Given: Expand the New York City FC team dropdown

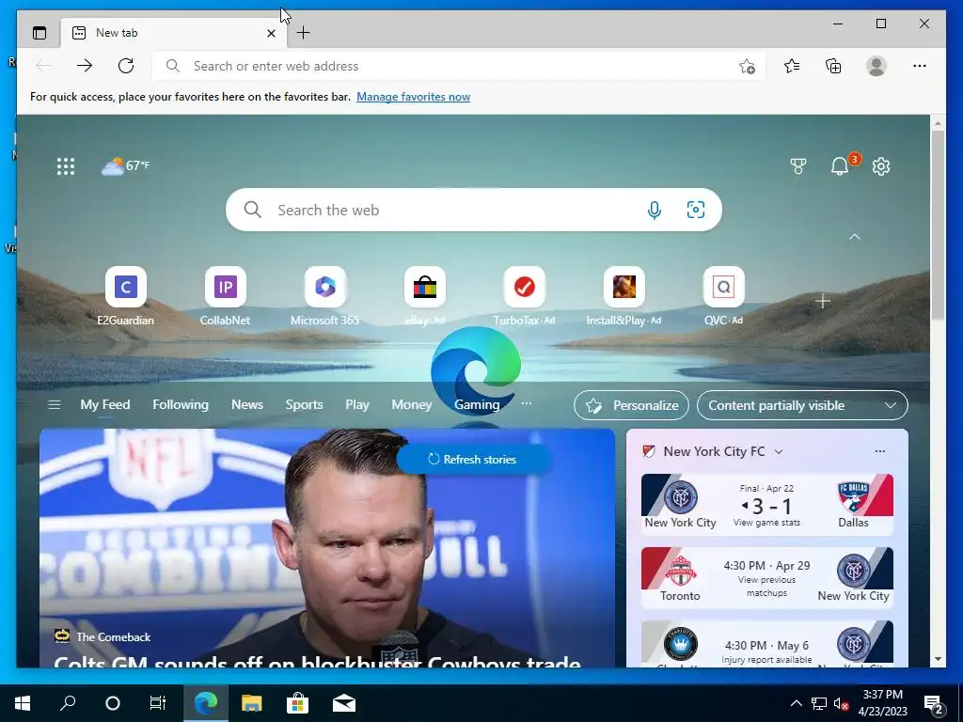Looking at the screenshot, I should click(779, 452).
